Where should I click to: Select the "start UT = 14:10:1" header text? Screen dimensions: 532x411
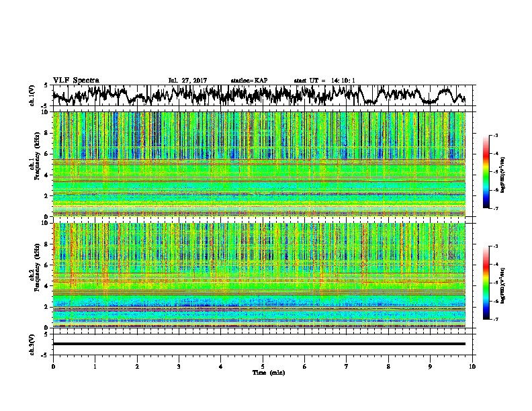pyautogui.click(x=324, y=81)
